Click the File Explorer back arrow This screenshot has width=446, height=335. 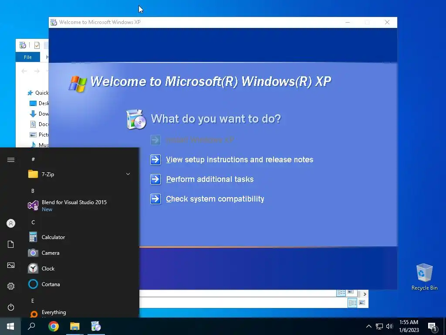coord(24,71)
